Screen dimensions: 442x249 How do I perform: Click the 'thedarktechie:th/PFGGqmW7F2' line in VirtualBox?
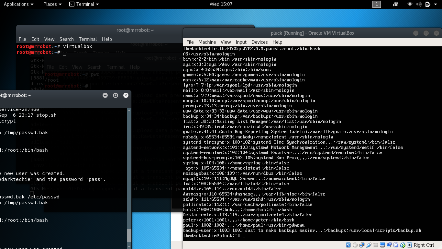252,49
